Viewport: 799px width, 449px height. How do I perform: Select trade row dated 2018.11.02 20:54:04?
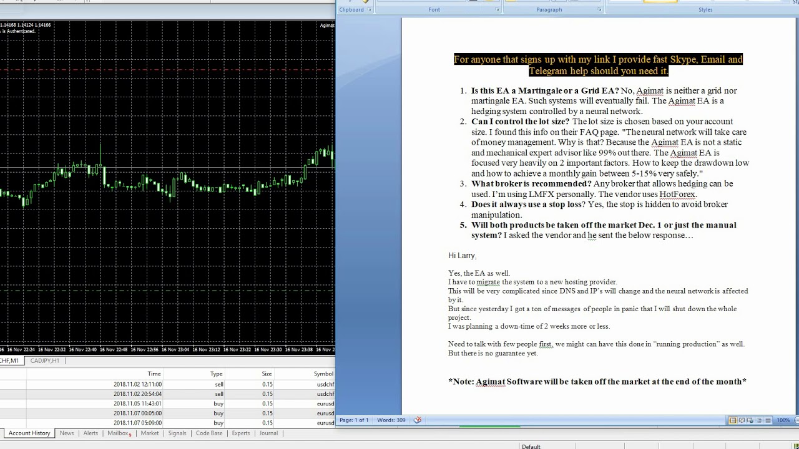[167, 394]
